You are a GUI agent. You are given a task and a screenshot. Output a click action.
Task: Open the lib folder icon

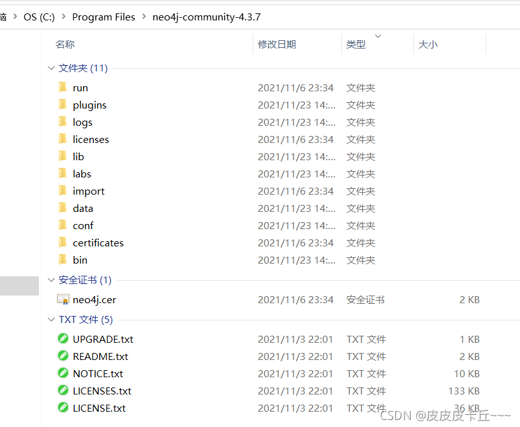(x=63, y=156)
